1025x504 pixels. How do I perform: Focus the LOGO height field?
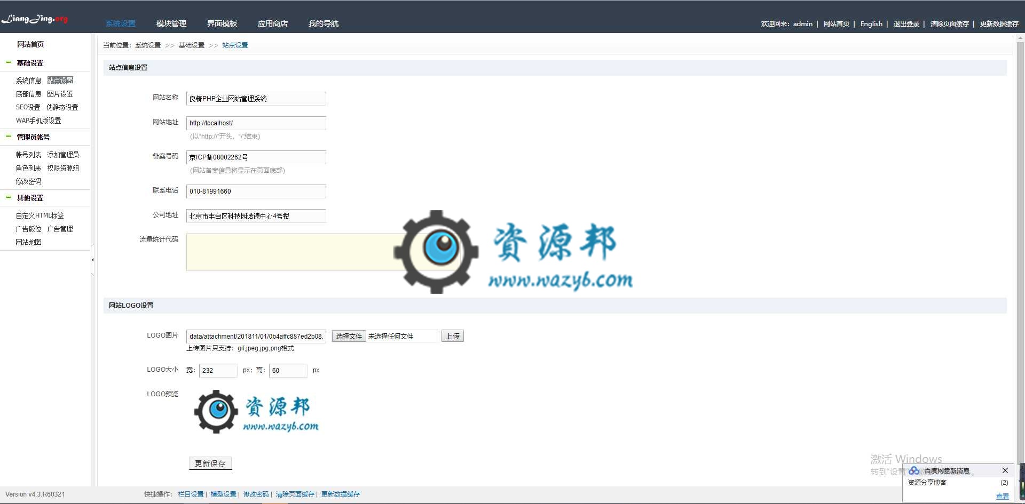coord(288,371)
